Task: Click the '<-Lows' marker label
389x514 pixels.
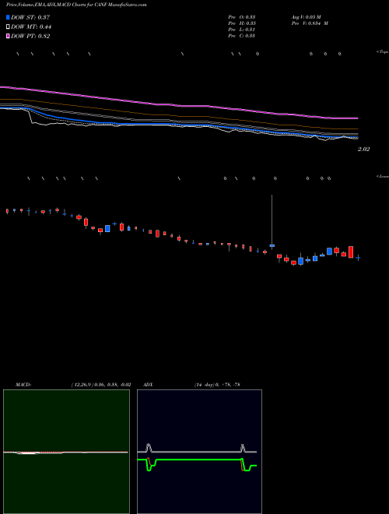Action: pyautogui.click(x=383, y=176)
